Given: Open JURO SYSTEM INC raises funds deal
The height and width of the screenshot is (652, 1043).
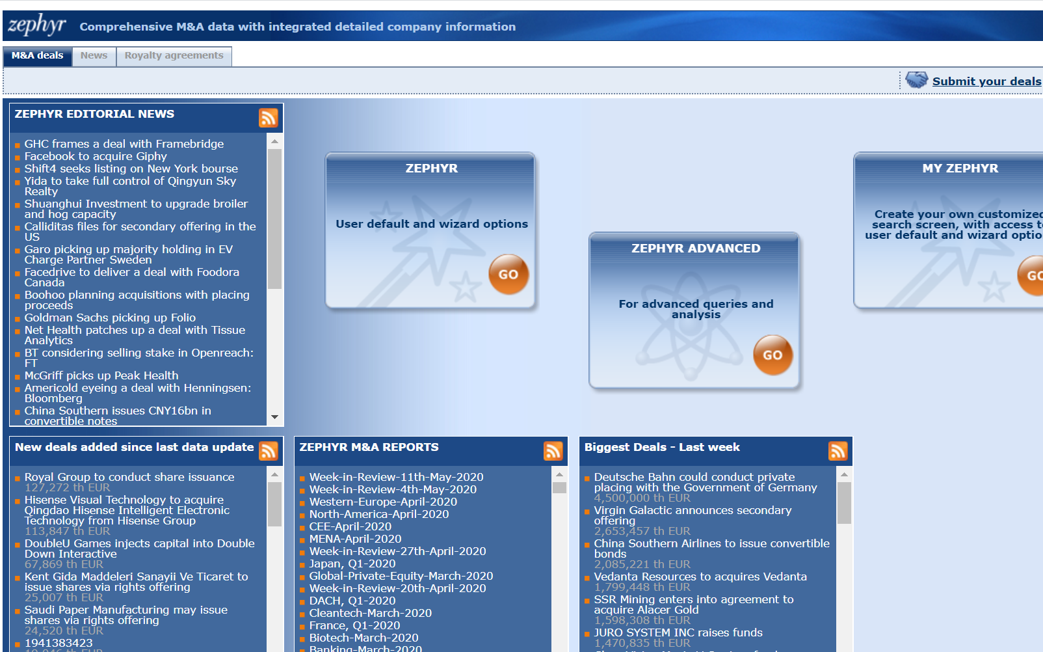Looking at the screenshot, I should tap(678, 632).
